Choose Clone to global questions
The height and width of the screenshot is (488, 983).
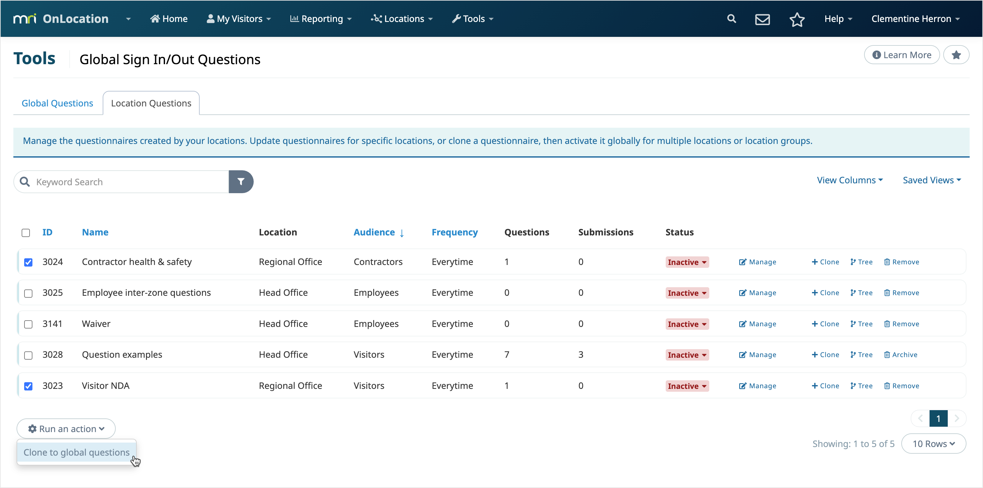[76, 452]
